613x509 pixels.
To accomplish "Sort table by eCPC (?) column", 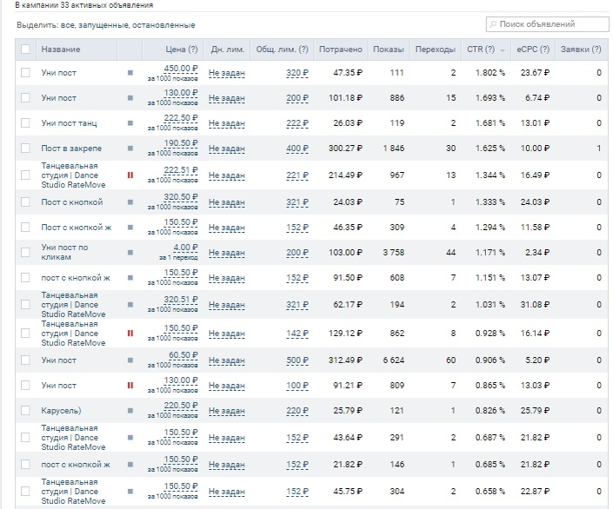I will (533, 50).
